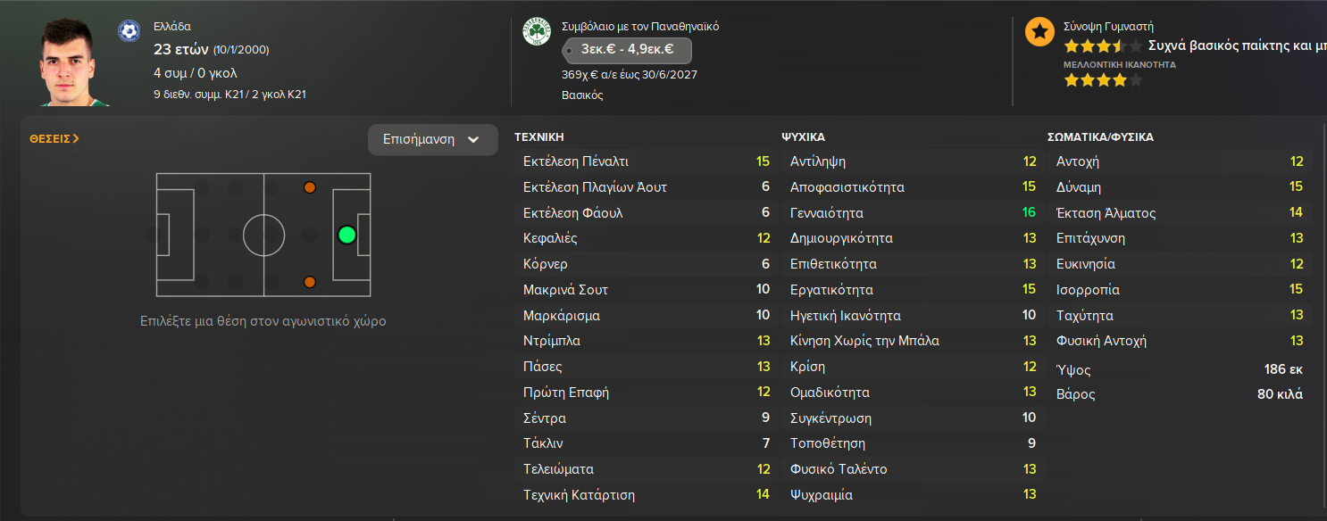Select the green striker position dot

pyautogui.click(x=347, y=236)
